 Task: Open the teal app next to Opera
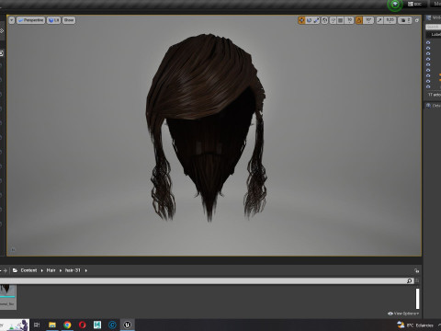point(97,325)
